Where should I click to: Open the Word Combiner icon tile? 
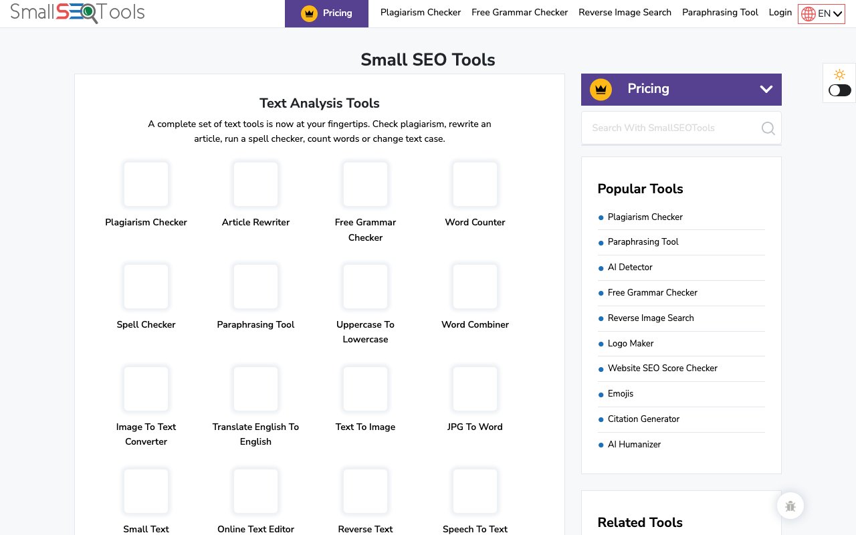475,286
